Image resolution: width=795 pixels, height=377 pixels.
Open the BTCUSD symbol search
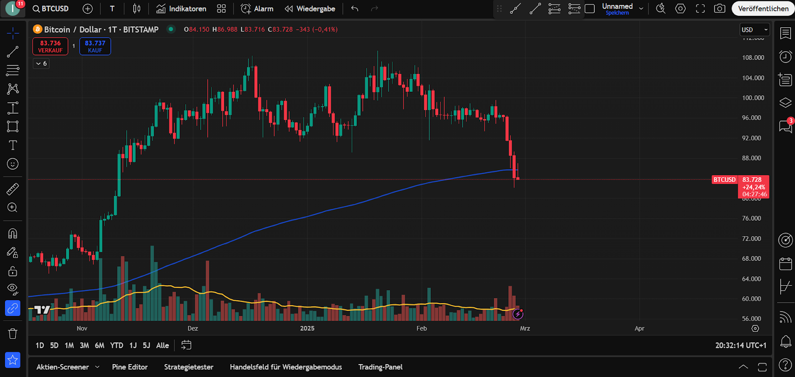click(x=51, y=8)
